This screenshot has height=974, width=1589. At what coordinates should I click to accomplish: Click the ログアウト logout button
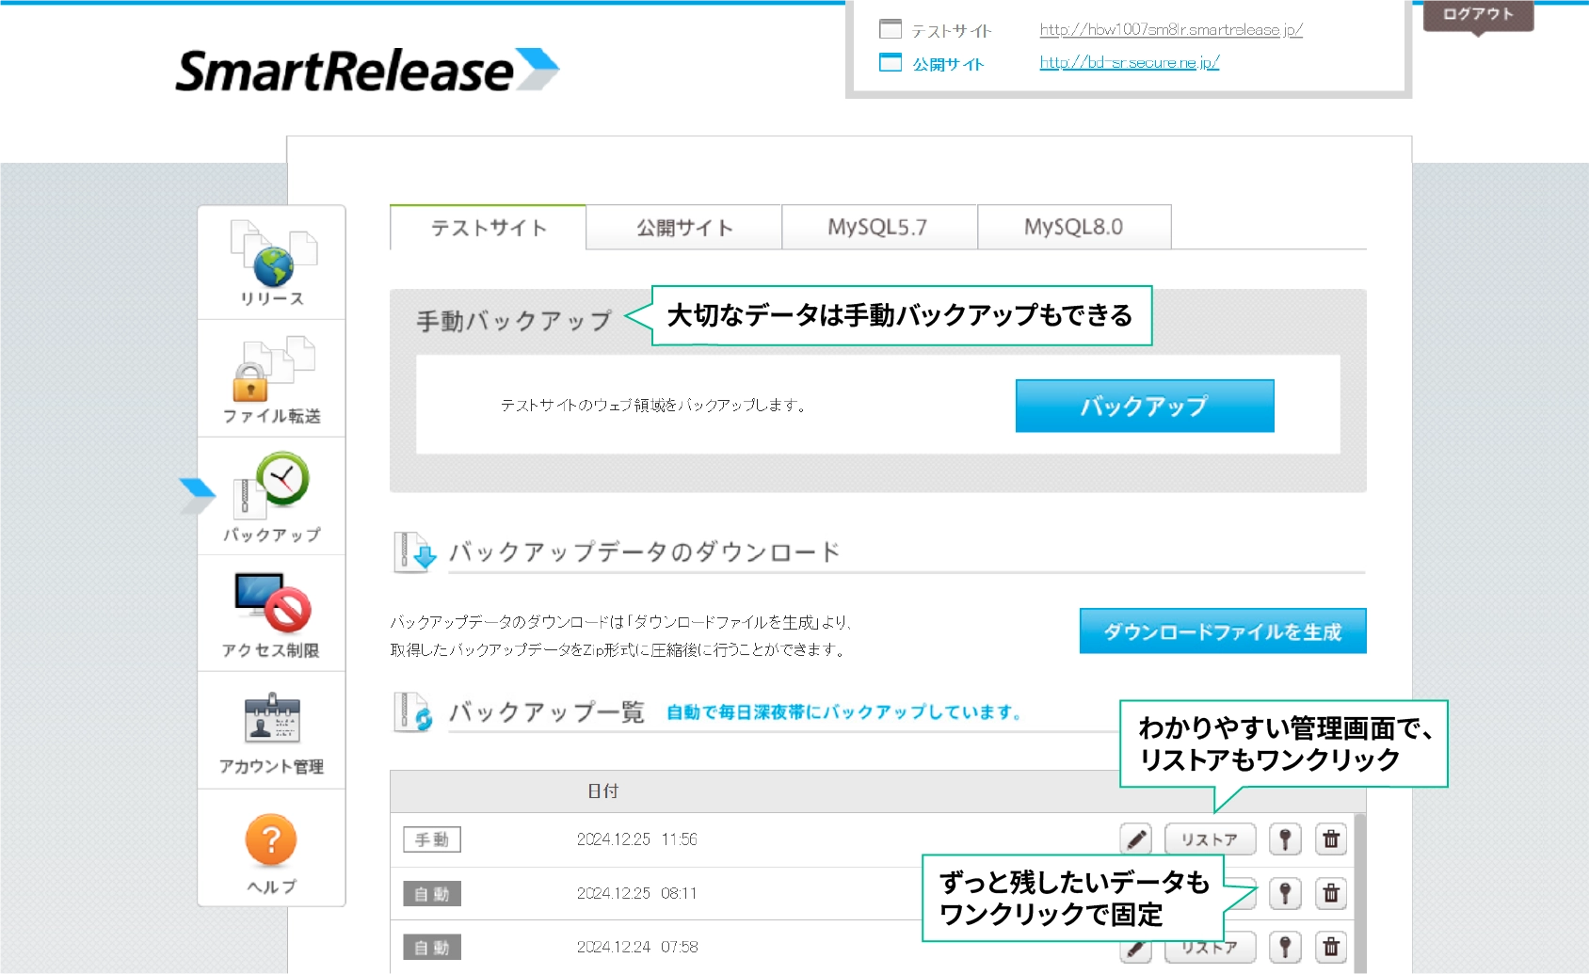(1478, 15)
